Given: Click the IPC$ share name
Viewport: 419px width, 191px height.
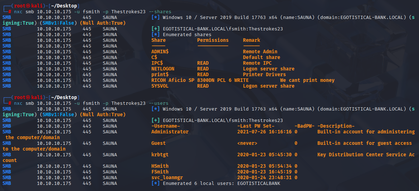Looking at the screenshot, I should 157,63.
